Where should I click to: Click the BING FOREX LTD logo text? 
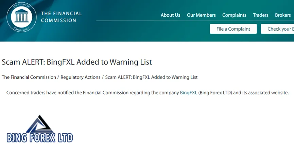pyautogui.click(x=40, y=138)
